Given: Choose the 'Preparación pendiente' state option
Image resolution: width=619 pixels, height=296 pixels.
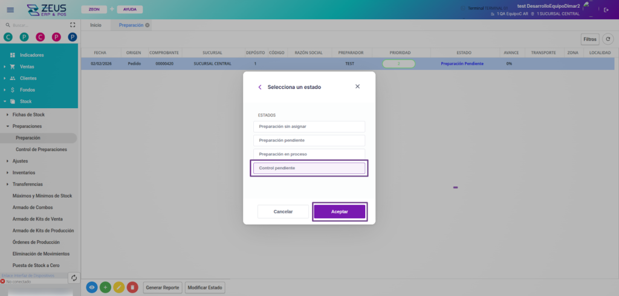Looking at the screenshot, I should pyautogui.click(x=309, y=140).
